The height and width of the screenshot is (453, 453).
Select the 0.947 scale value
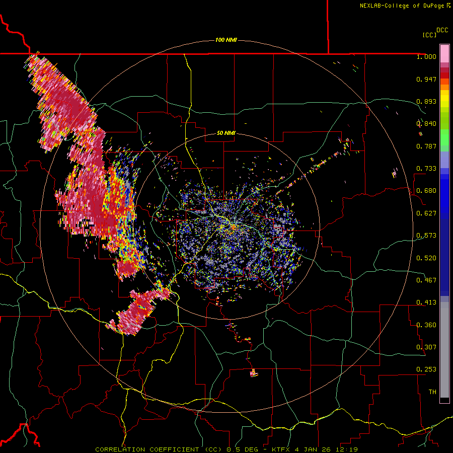pyautogui.click(x=426, y=79)
